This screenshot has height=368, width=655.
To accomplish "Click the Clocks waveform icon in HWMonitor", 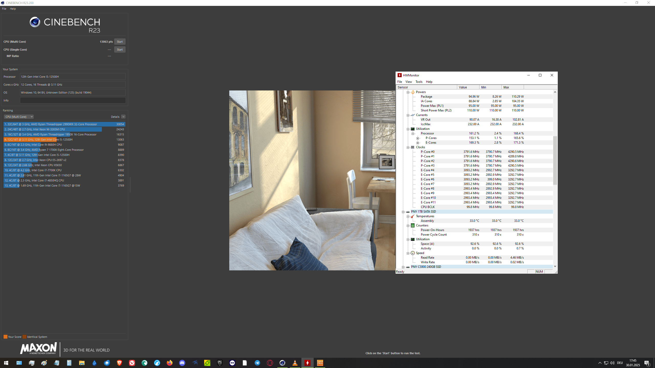I will click(413, 147).
